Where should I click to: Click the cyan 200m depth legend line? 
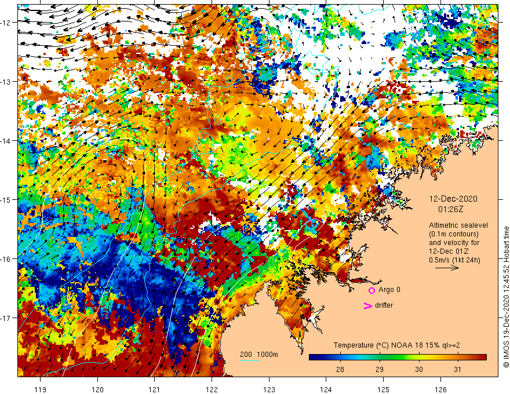[249, 360]
